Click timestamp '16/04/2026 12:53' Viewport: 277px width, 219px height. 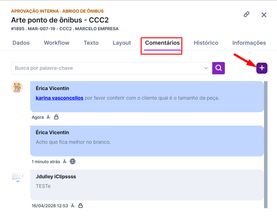tap(50, 206)
